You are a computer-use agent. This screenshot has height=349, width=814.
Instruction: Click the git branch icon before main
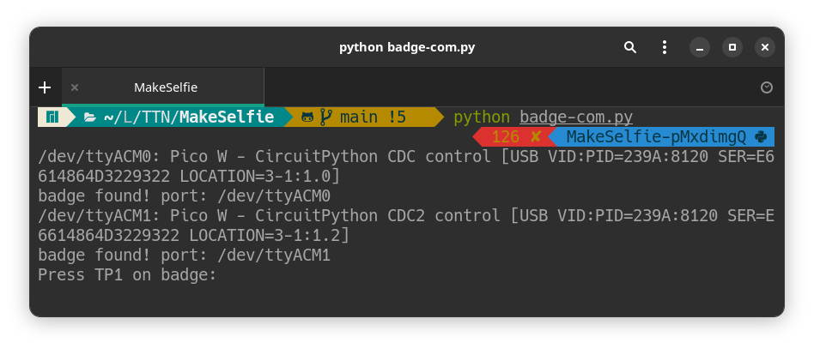point(326,117)
